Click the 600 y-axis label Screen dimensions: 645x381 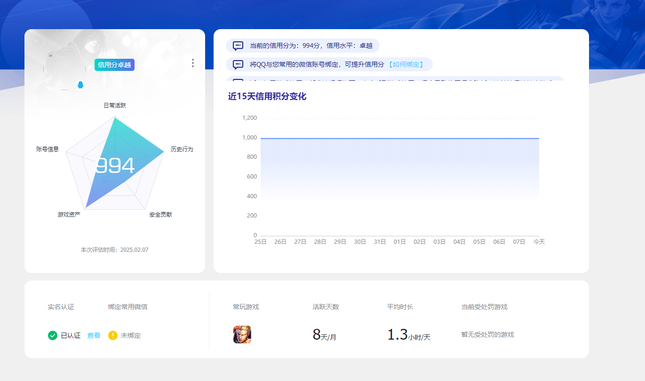pyautogui.click(x=252, y=177)
